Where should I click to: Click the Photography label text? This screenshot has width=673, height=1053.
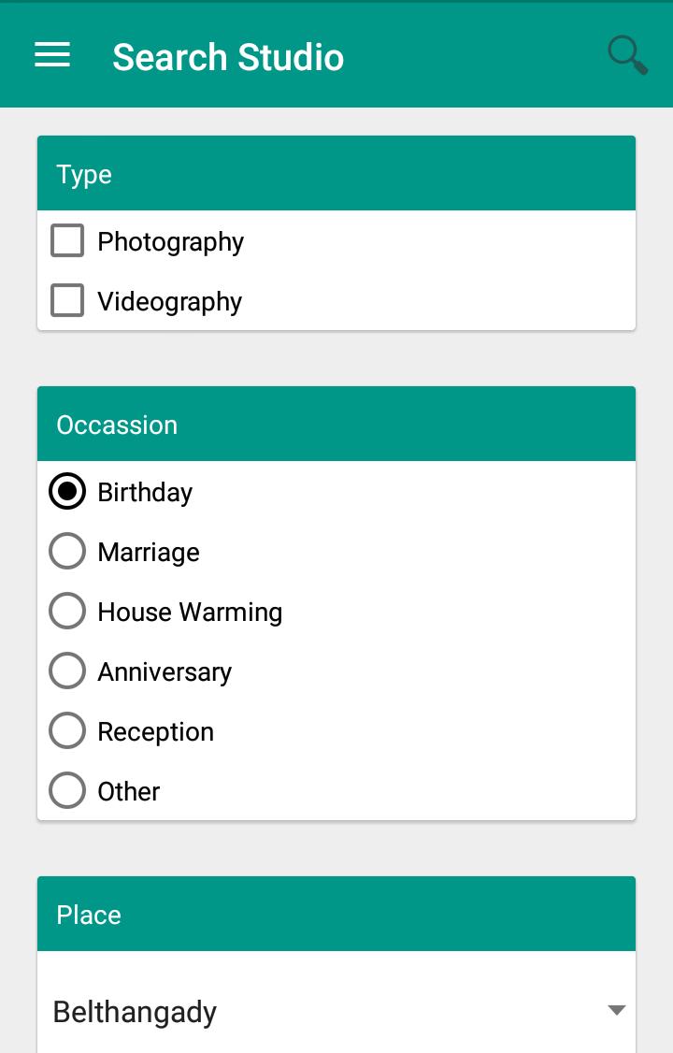click(x=170, y=242)
